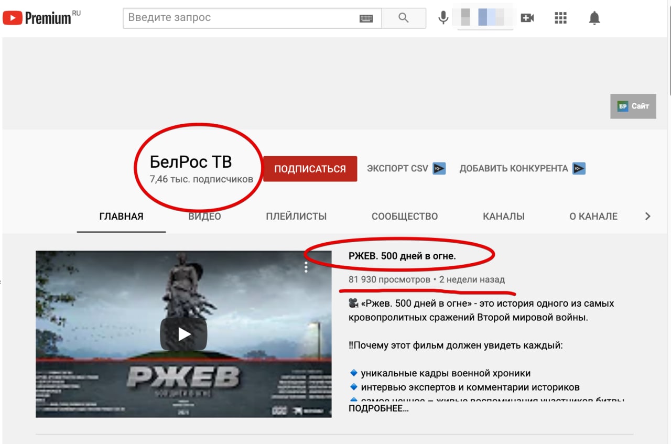671x444 pixels.
Task: Open the three-dot menu on the video
Action: (x=306, y=267)
